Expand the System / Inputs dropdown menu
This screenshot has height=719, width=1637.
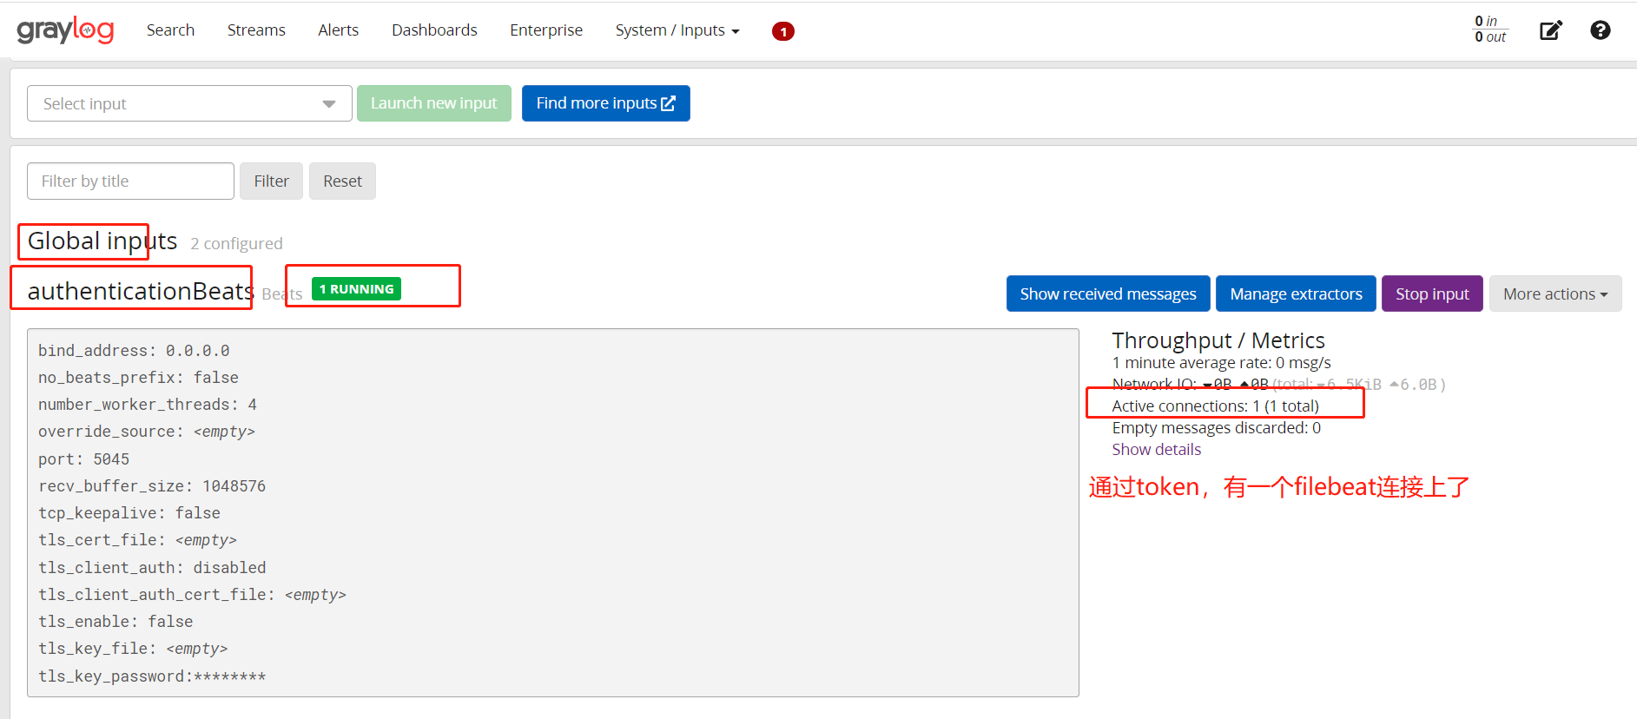[x=677, y=30]
